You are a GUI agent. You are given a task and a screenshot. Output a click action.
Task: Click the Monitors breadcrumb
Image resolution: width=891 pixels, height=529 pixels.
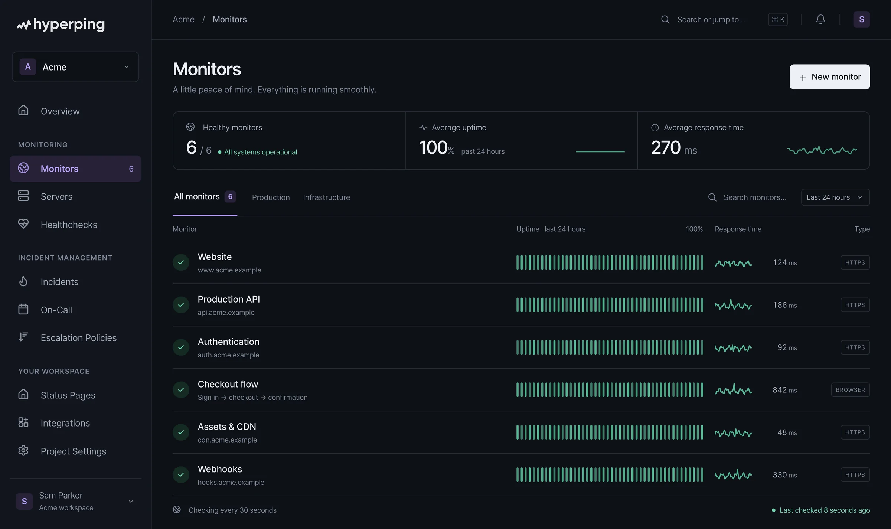(229, 19)
